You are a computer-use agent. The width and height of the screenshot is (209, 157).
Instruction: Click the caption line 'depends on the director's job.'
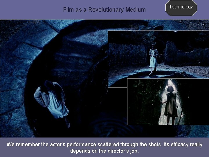[x=105, y=151]
